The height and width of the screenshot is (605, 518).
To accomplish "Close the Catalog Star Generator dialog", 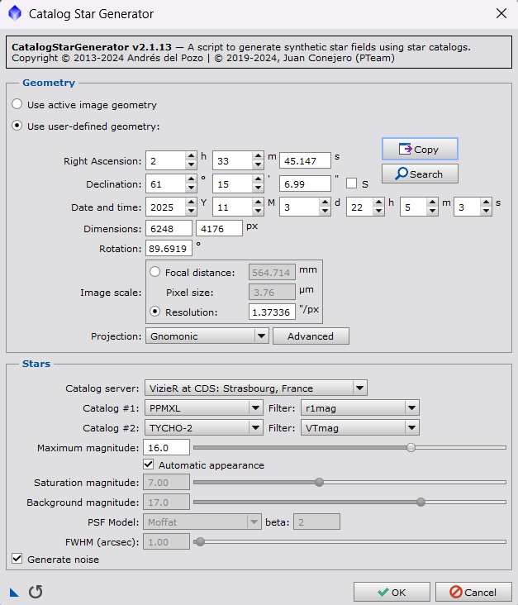I will point(501,13).
